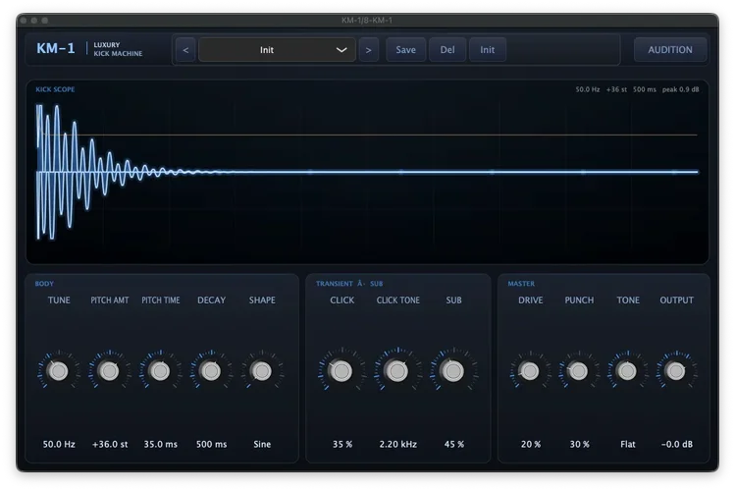Click the 35 % click value
Screen dimensions: 735x491
tap(342, 444)
